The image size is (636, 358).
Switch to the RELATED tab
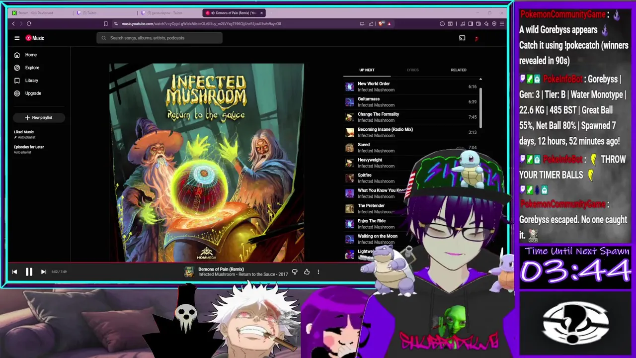[x=458, y=70]
